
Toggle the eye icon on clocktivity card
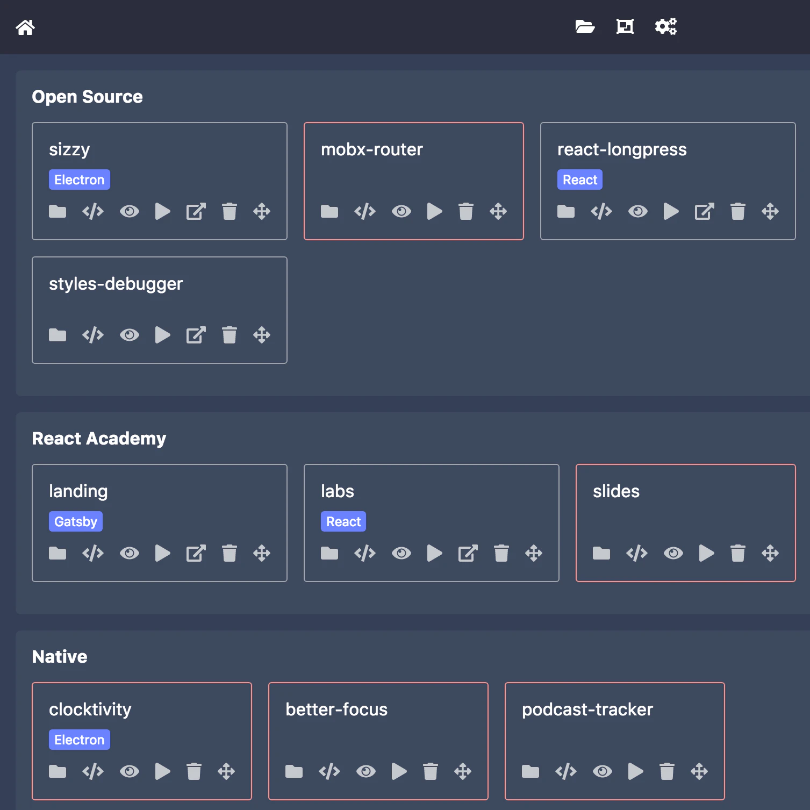tap(130, 771)
